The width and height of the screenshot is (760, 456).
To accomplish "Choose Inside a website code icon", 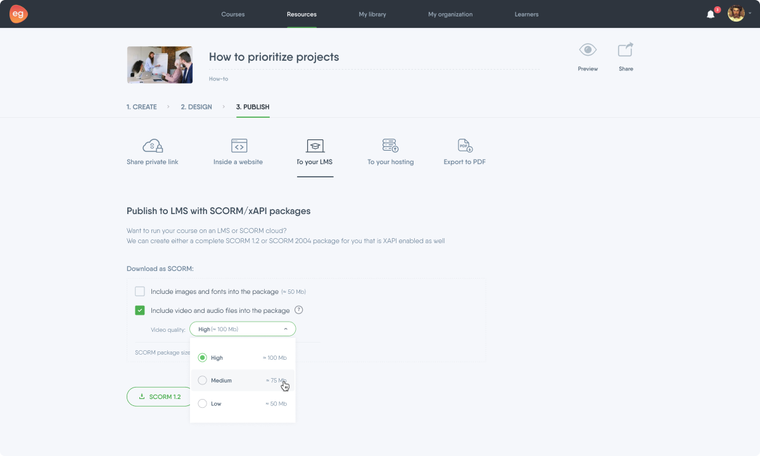I will coord(239,146).
